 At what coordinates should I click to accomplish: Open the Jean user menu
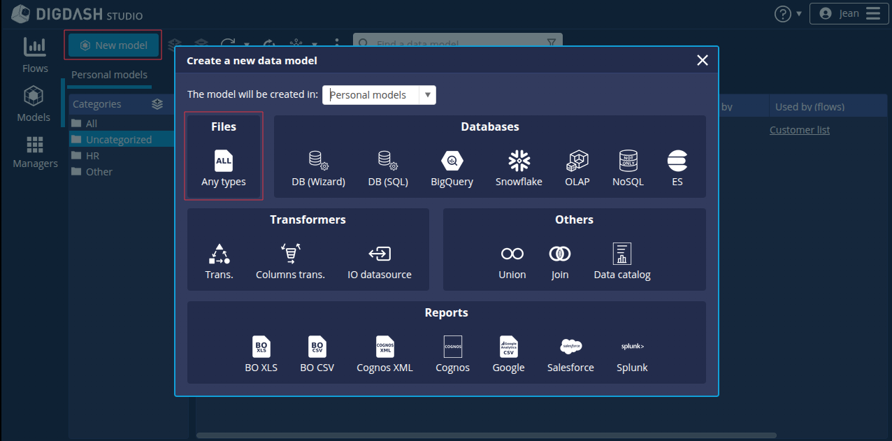tap(848, 13)
